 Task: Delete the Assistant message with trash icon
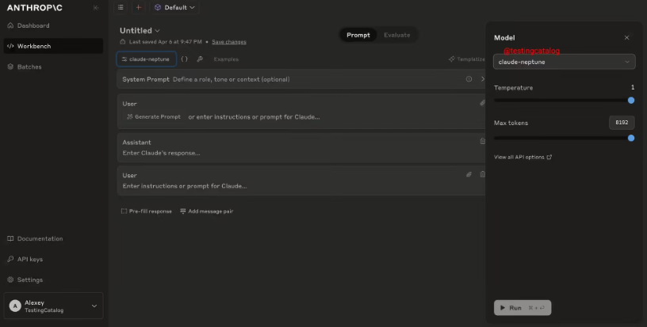[x=482, y=142]
